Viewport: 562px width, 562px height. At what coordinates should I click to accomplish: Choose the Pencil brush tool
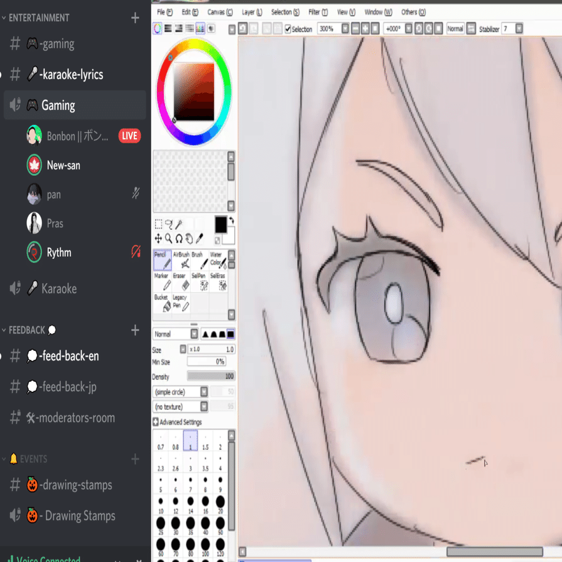(x=163, y=260)
